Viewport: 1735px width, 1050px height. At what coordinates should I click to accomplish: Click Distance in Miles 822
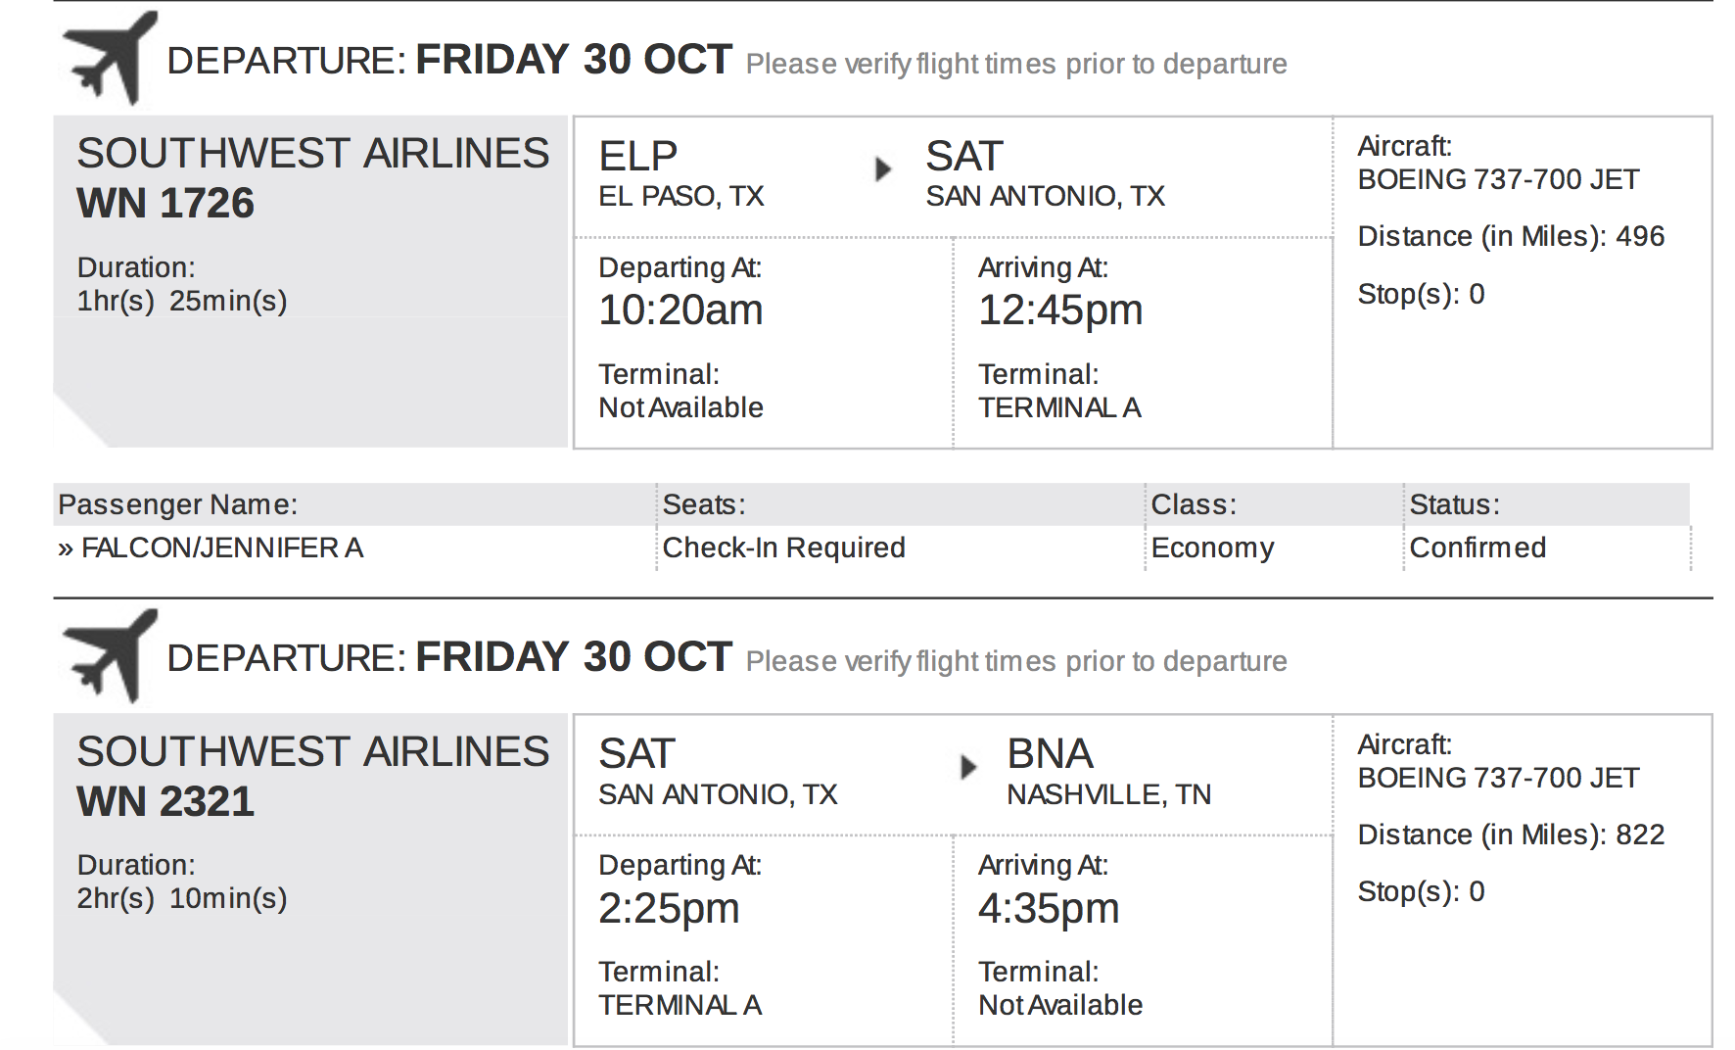point(1511,835)
